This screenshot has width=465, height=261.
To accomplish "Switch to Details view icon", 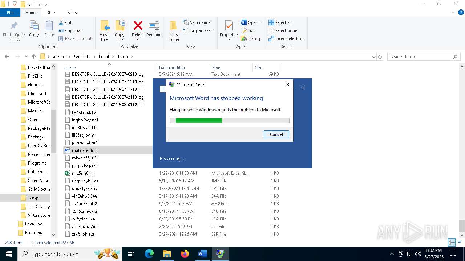I will 452,242.
